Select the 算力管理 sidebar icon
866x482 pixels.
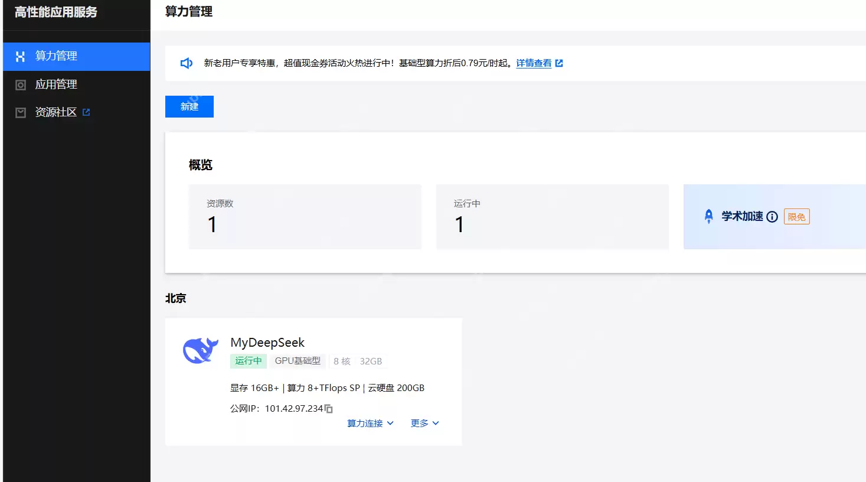(x=19, y=56)
